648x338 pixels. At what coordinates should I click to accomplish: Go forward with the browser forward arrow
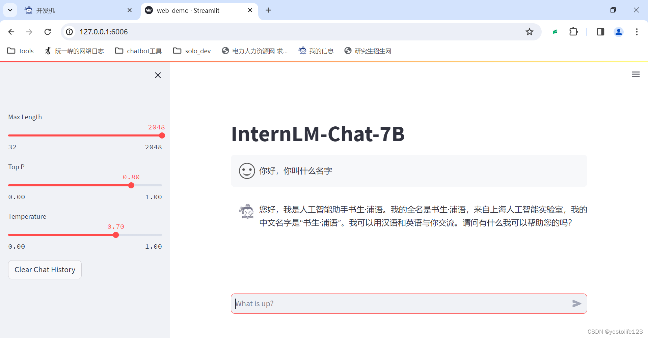[29, 32]
